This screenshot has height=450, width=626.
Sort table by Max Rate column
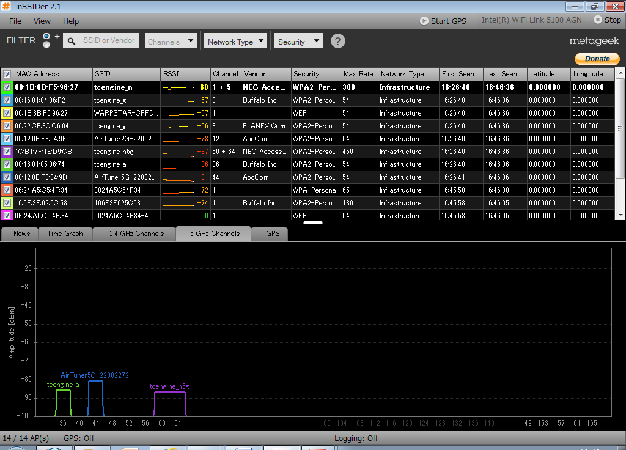[359, 74]
